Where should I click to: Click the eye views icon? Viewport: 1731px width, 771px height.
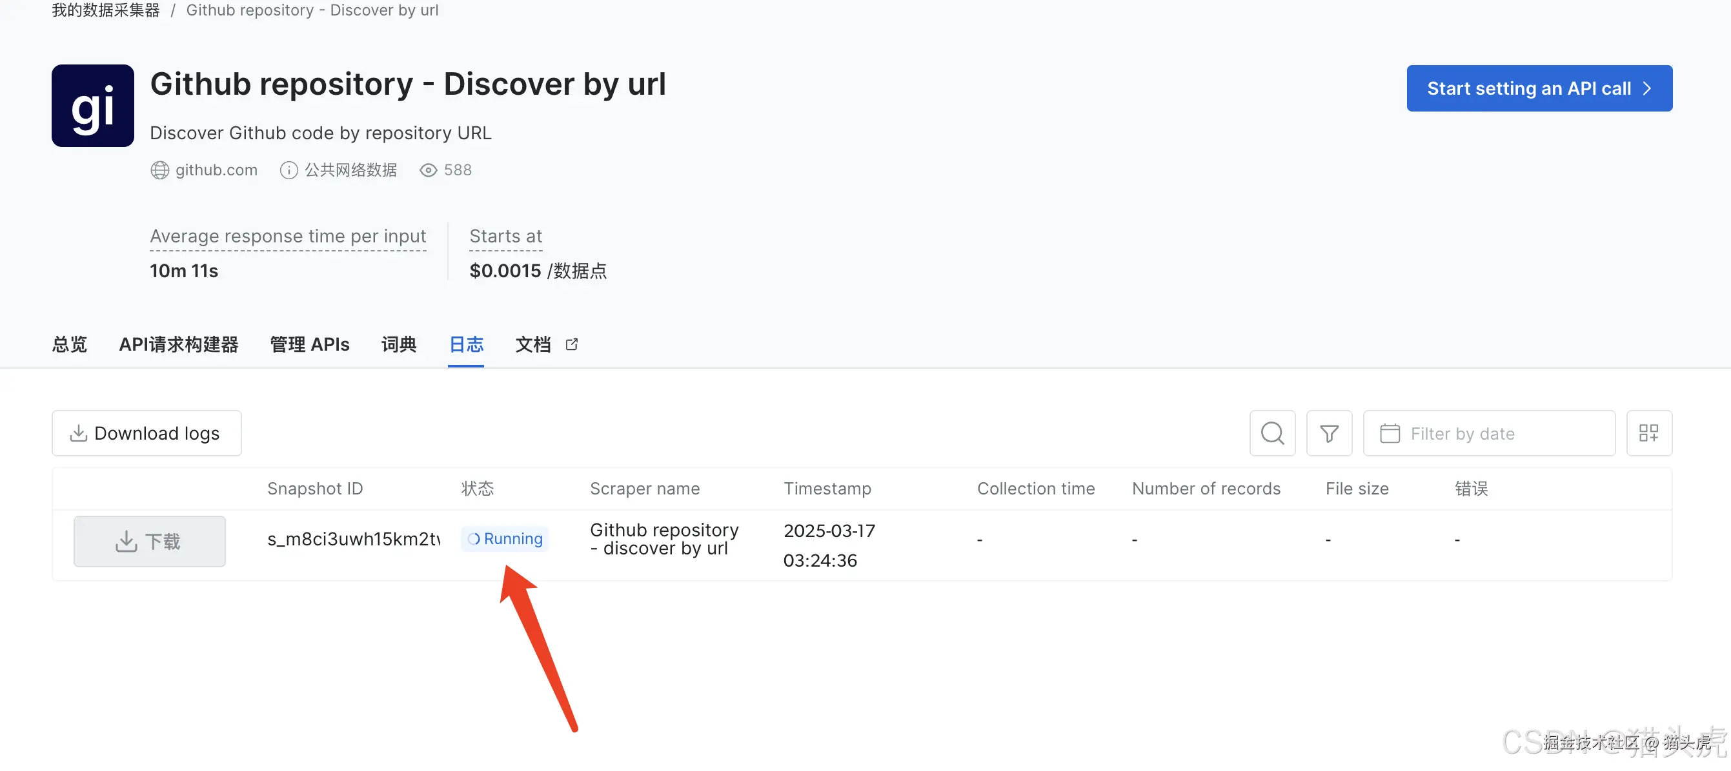click(x=428, y=170)
